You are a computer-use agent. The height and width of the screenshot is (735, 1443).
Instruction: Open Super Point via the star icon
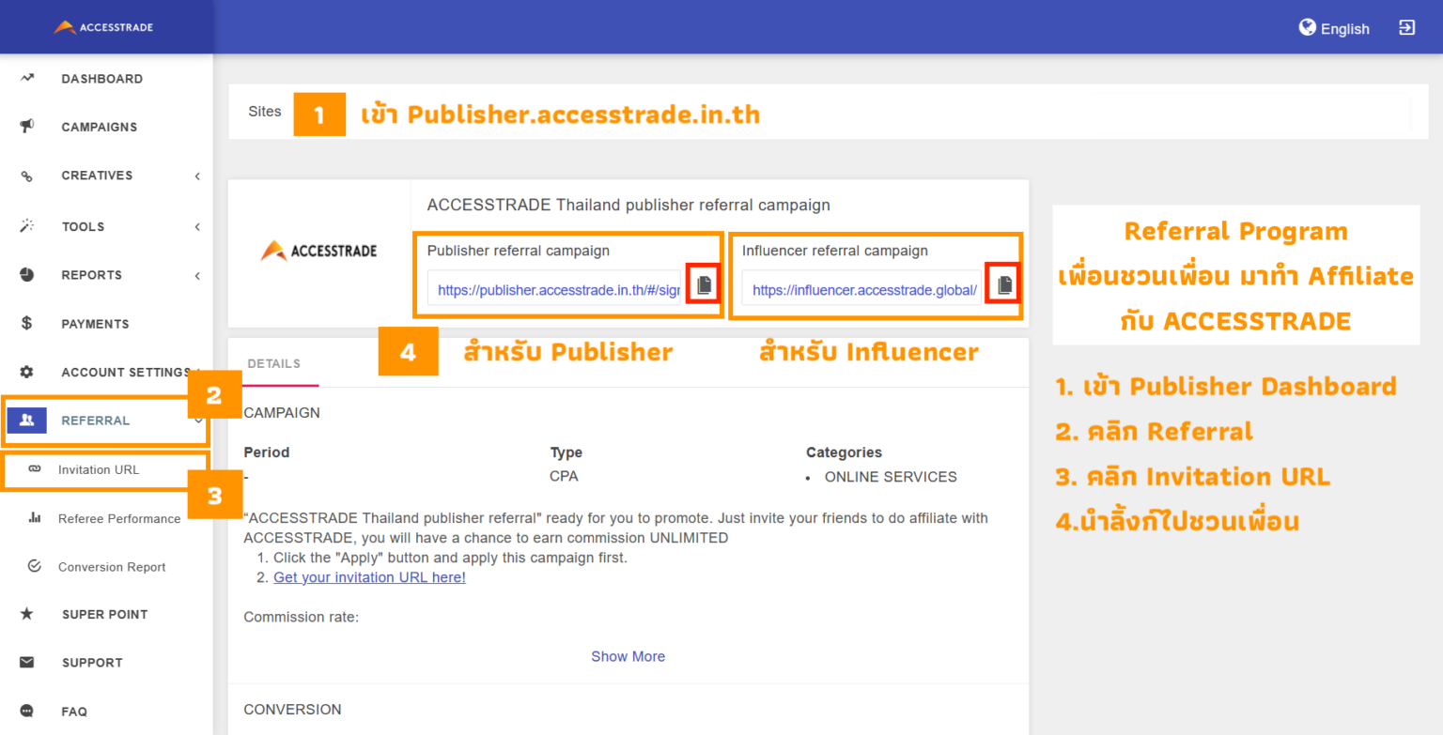pyautogui.click(x=25, y=614)
